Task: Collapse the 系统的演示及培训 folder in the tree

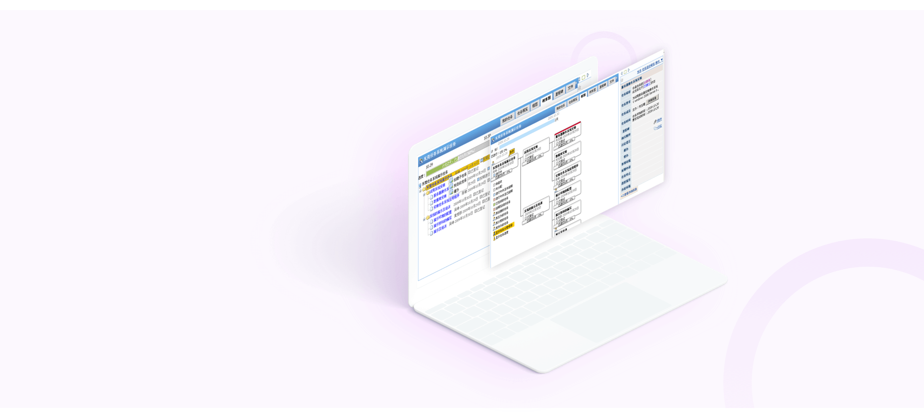Action: coord(424,220)
